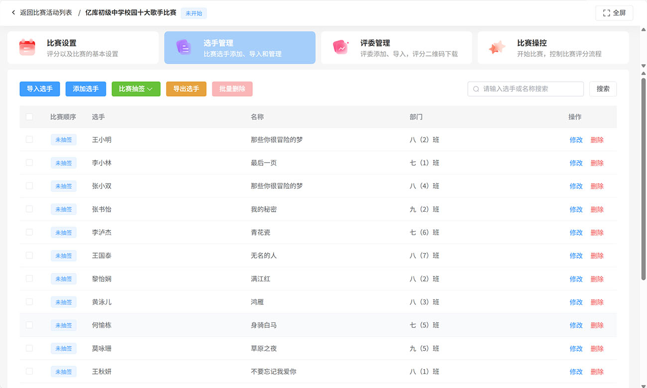
Task: Click the magnifier icon in search box
Action: tap(476, 89)
